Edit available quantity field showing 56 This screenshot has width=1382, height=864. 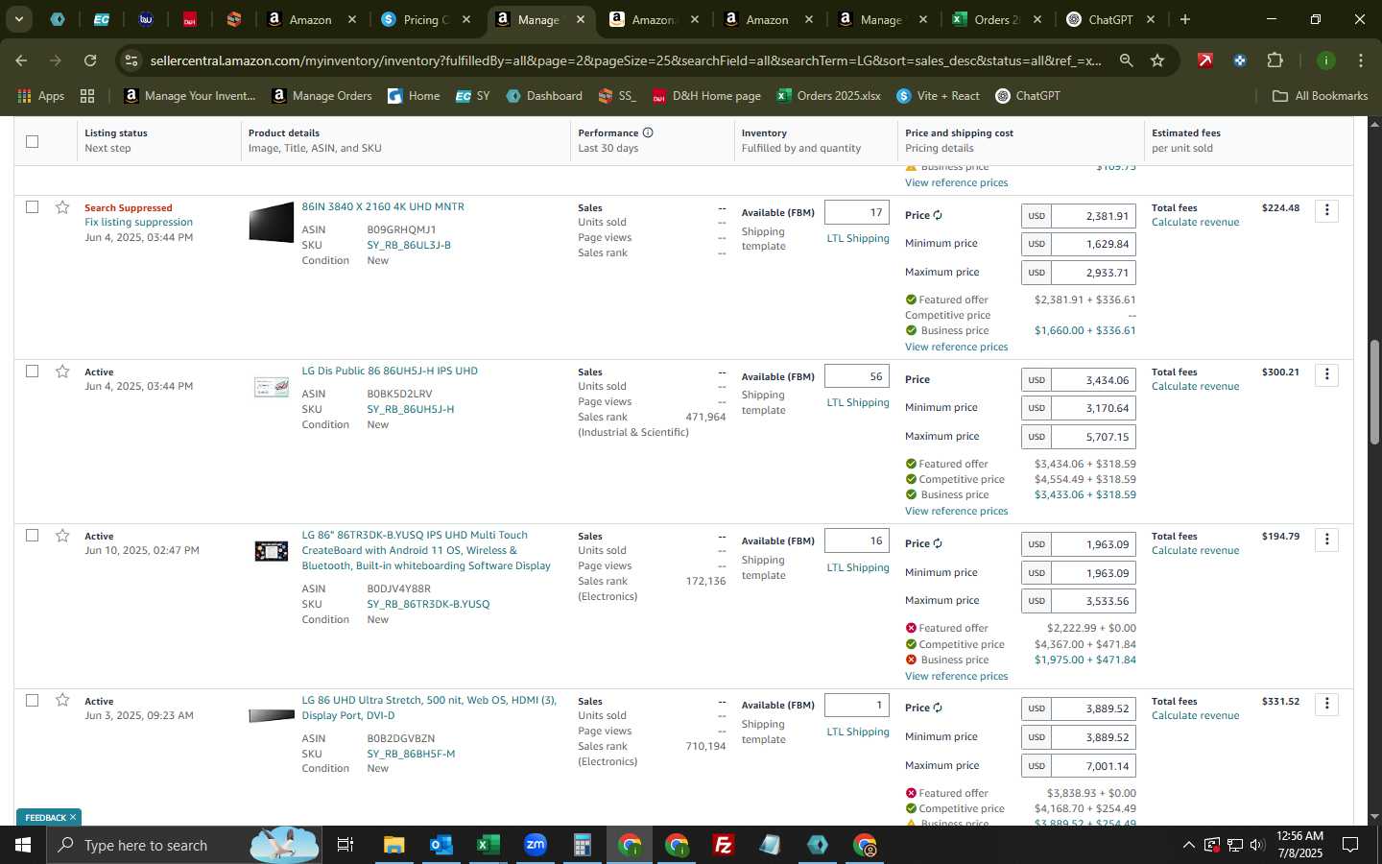[857, 376]
